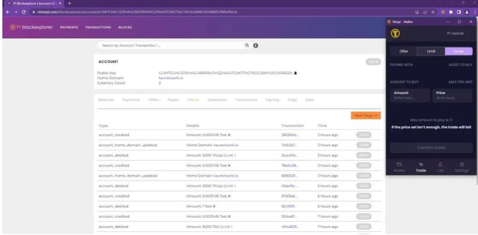
Task: Click the Price field in wallet
Action: point(453,95)
